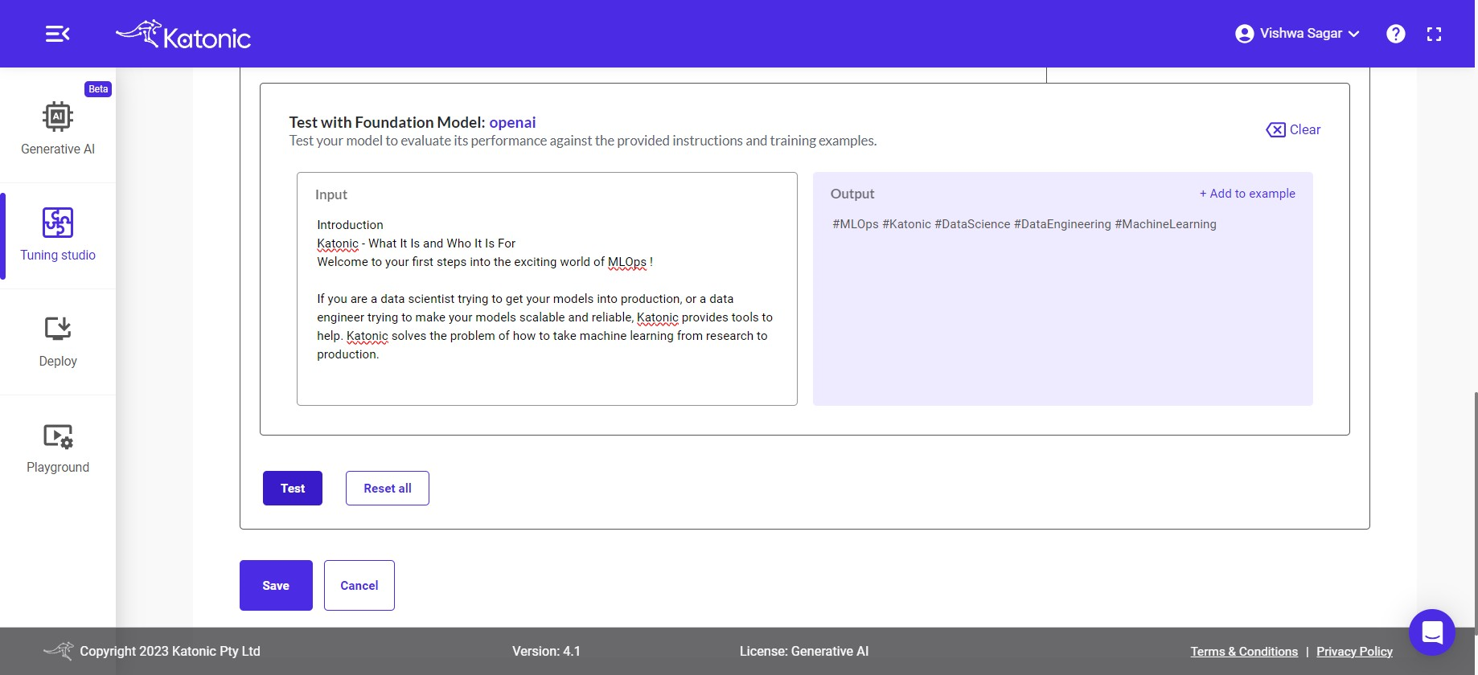Click the Output panel label
Screen dimensions: 1478x675
pyautogui.click(x=852, y=194)
